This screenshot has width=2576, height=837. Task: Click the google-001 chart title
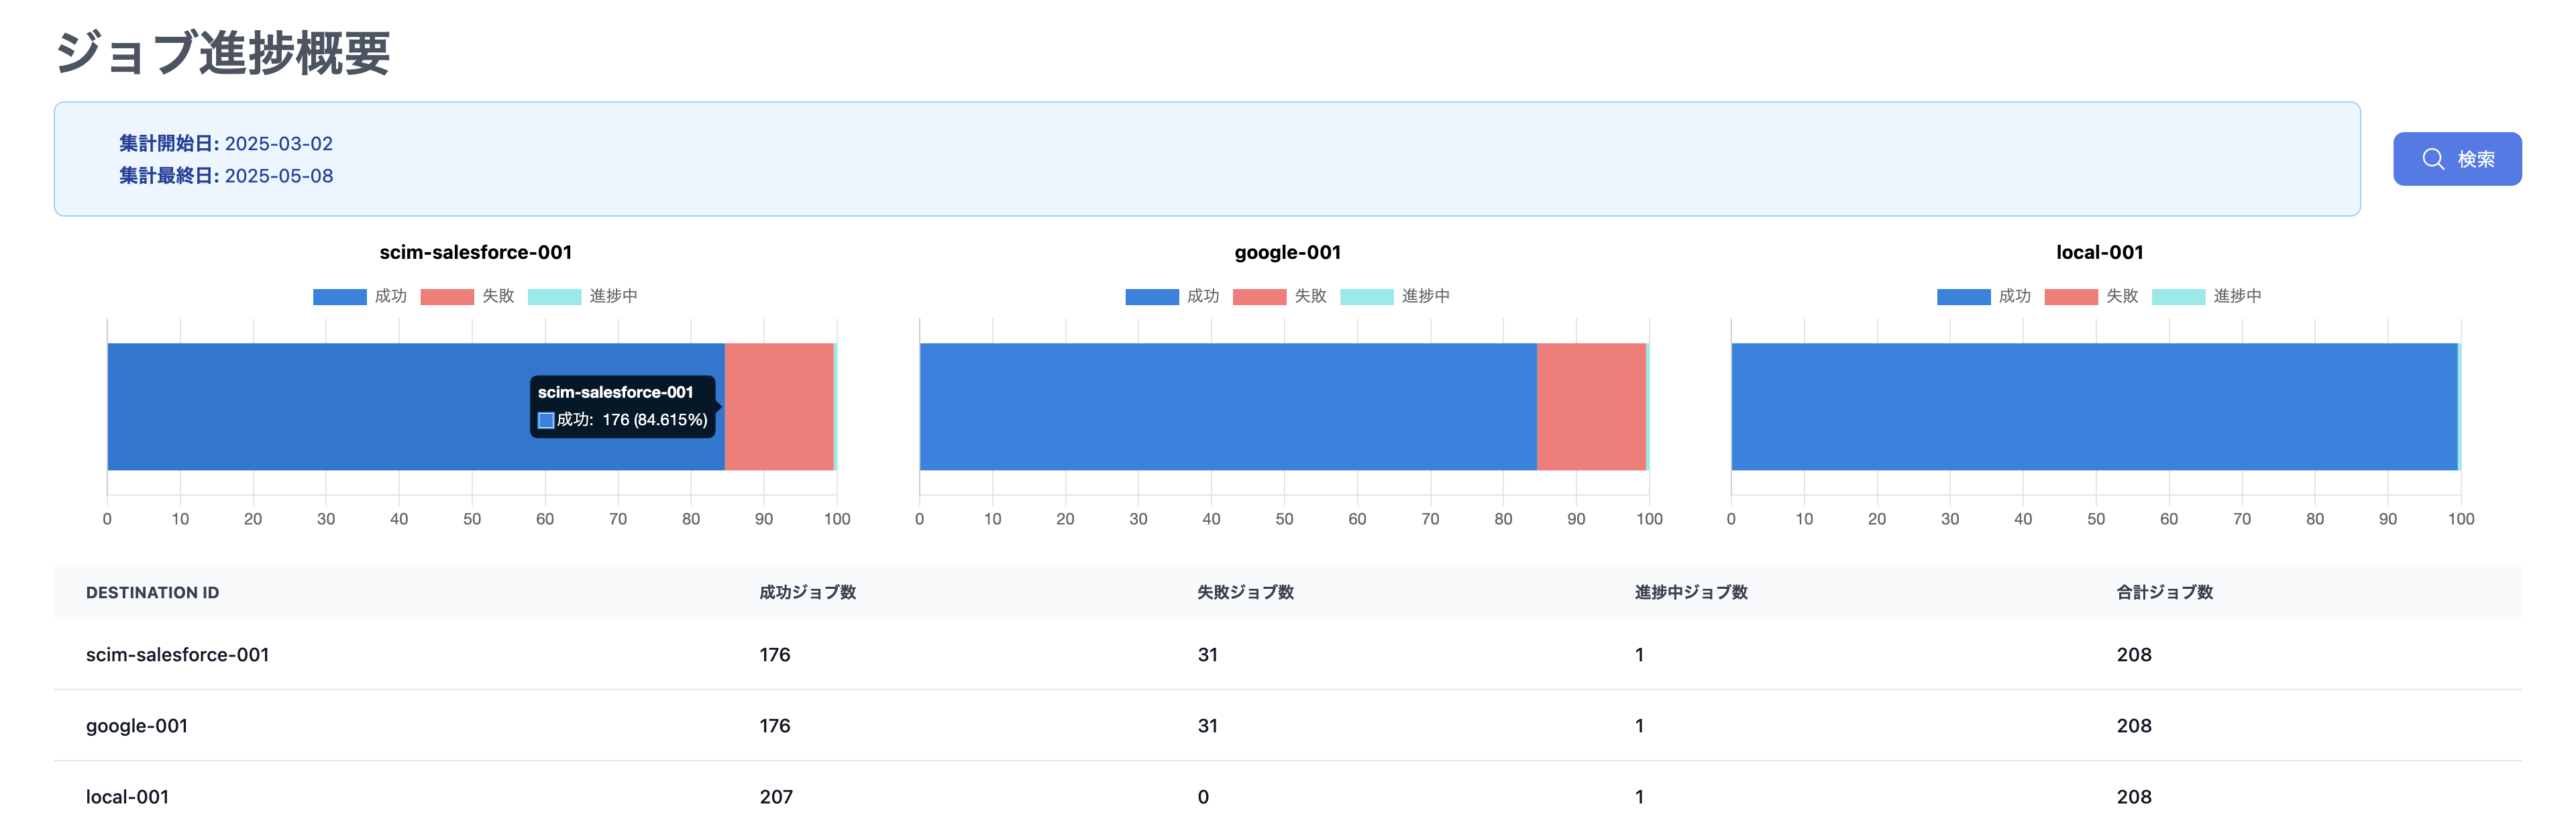point(1288,253)
